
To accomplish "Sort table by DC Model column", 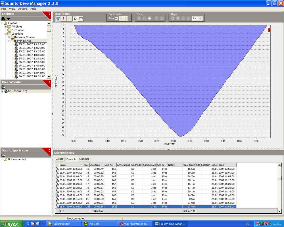I will point(137,165).
